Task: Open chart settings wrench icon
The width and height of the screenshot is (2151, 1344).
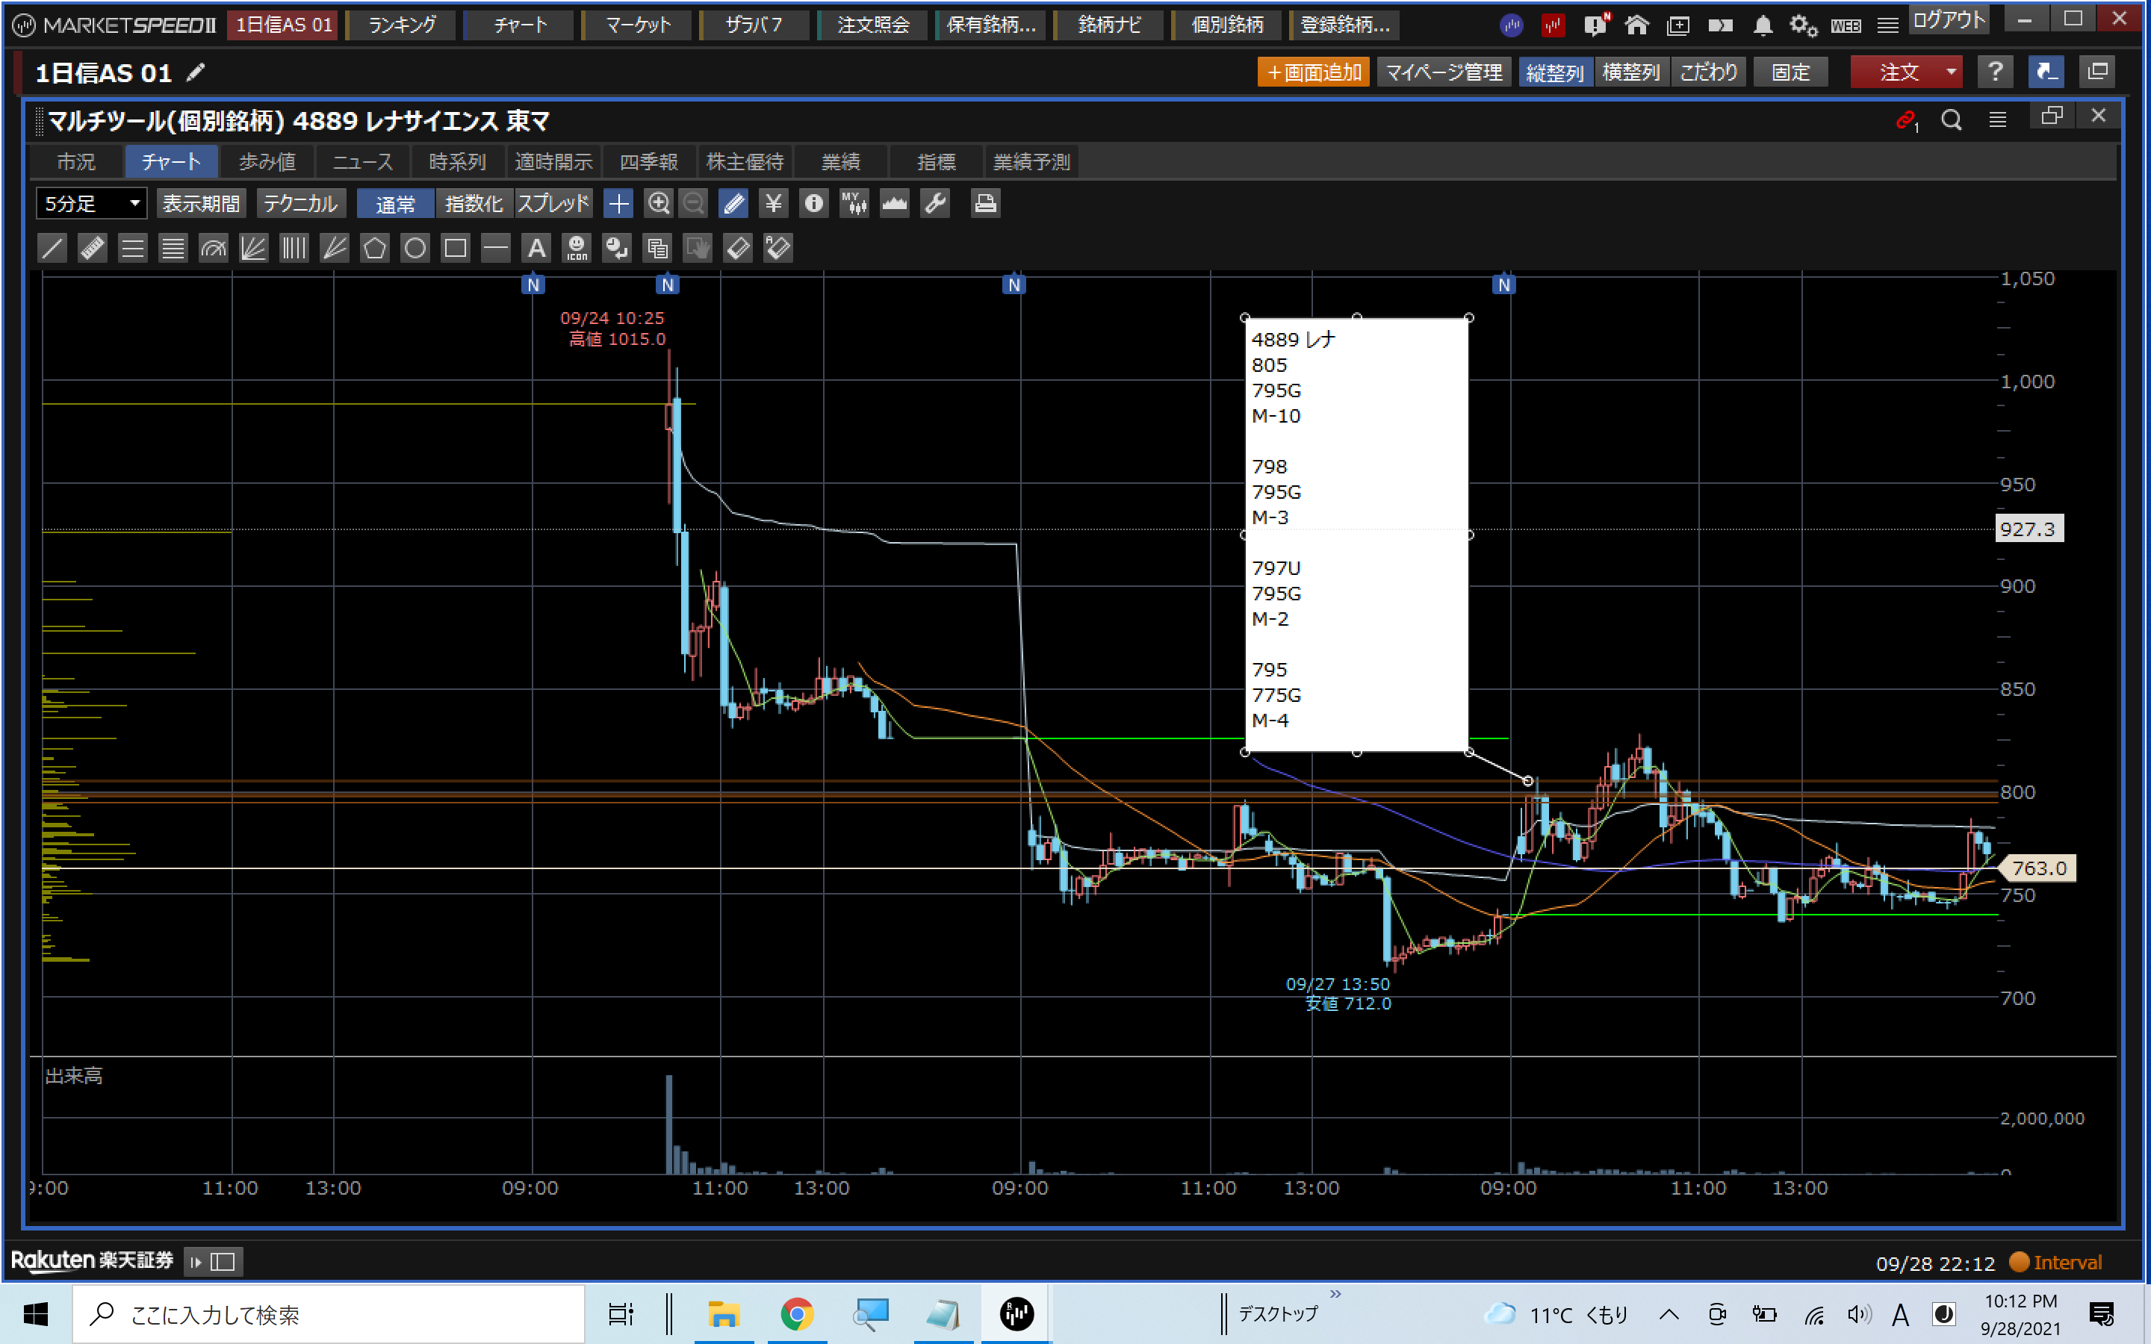Action: 935,204
